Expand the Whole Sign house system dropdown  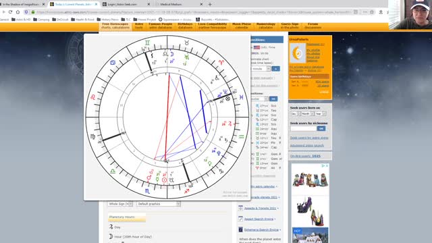(120, 204)
